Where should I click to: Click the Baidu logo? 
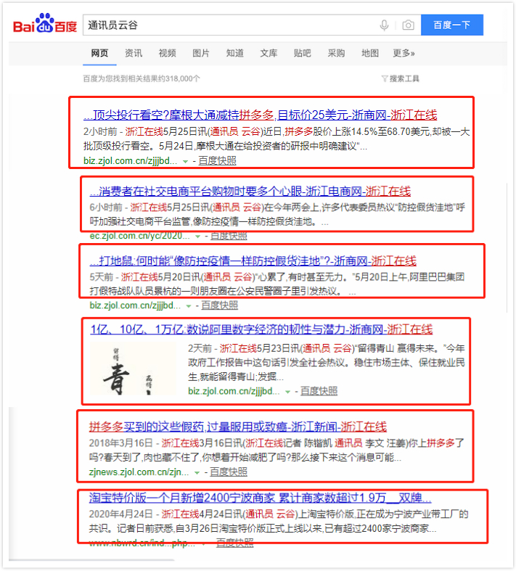pos(45,23)
